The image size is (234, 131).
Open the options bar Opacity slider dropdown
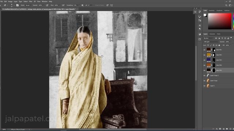tap(44, 5)
